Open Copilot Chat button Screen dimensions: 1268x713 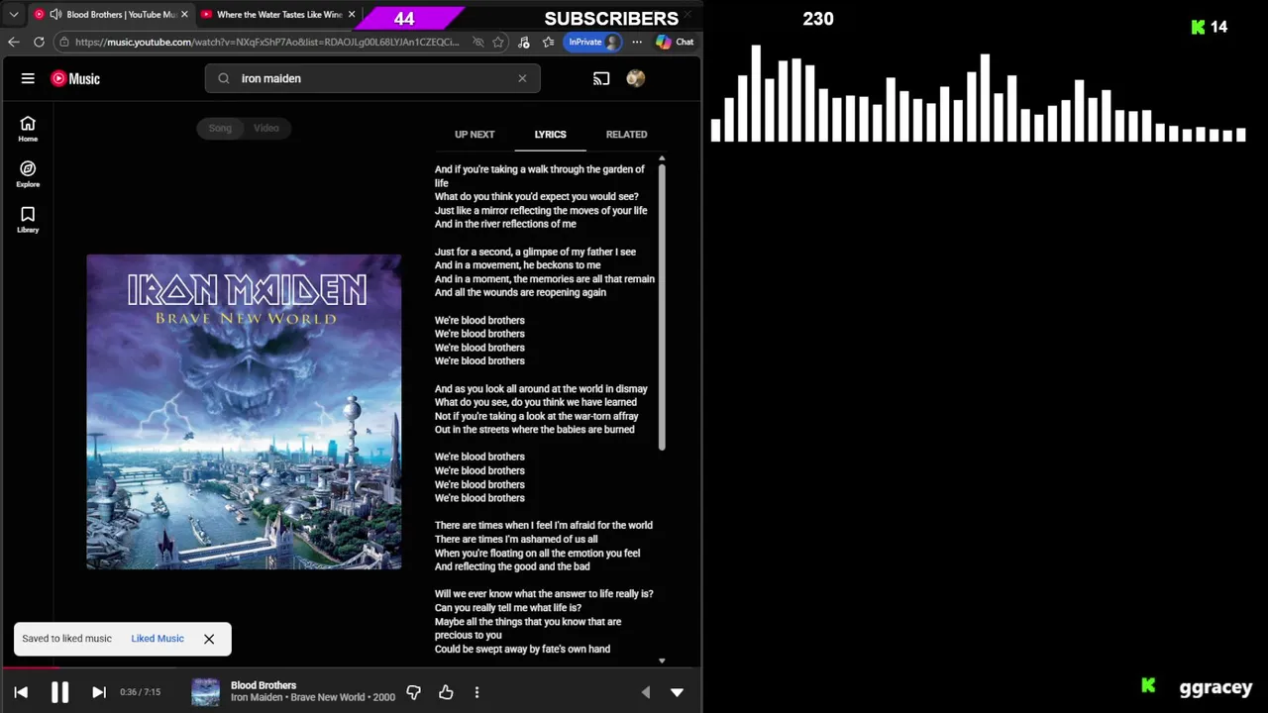click(x=675, y=42)
